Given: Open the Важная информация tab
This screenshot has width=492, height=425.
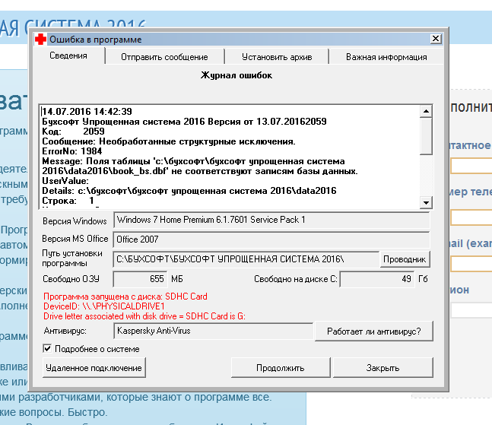Looking at the screenshot, I should coord(386,57).
